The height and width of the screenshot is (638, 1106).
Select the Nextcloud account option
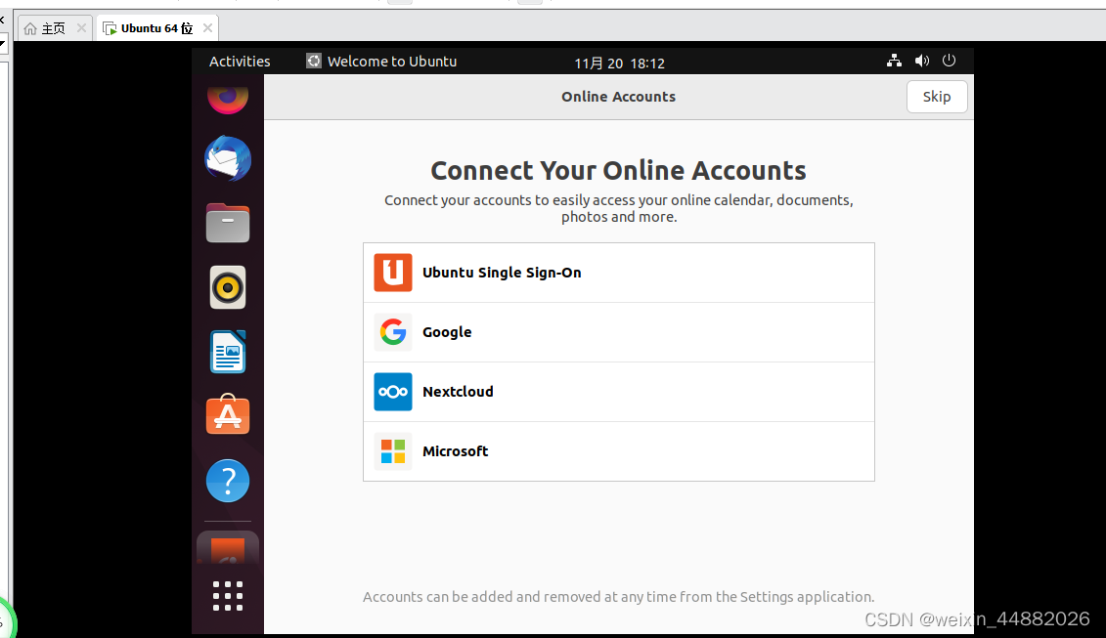pos(619,392)
